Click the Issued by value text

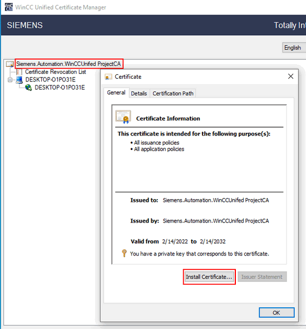click(x=216, y=221)
